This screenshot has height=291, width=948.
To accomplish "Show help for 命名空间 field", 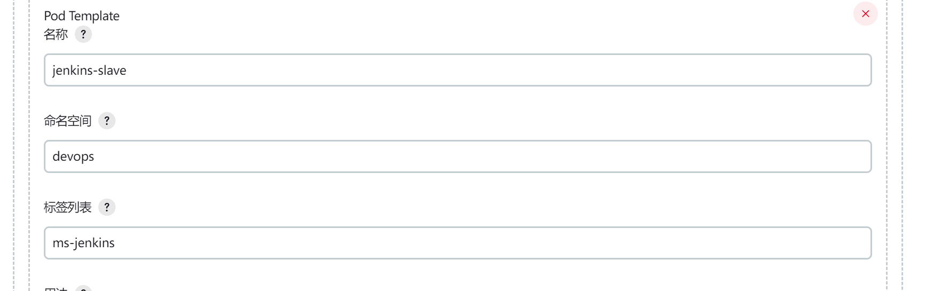I will click(x=107, y=121).
